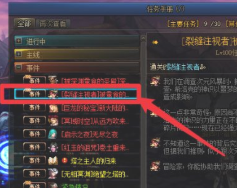Select the 裂缝注视者 quest entry

75,94
